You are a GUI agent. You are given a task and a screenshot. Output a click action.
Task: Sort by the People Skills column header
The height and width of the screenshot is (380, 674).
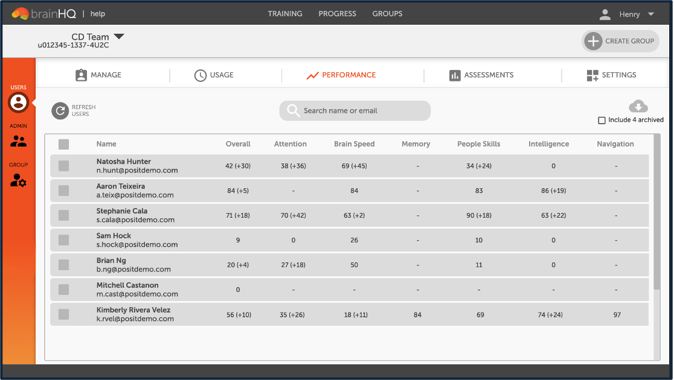[478, 144]
